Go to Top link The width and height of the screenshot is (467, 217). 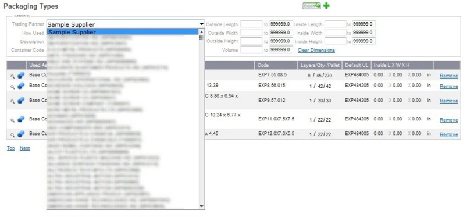(10, 148)
